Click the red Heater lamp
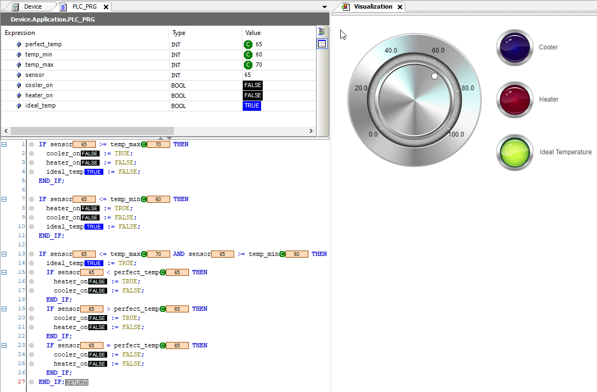Image resolution: width=597 pixels, height=392 pixels. click(x=515, y=99)
